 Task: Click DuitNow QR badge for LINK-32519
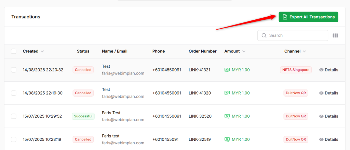(x=296, y=139)
